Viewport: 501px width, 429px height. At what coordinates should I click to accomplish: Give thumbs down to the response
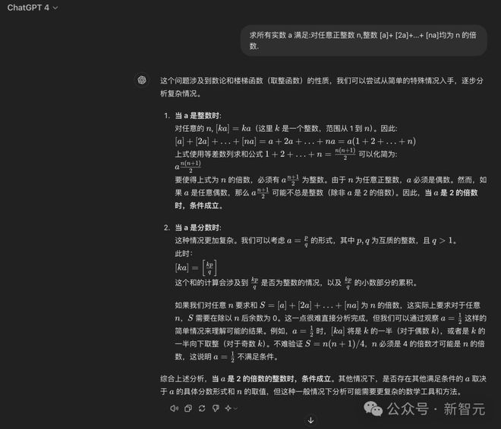tap(216, 409)
